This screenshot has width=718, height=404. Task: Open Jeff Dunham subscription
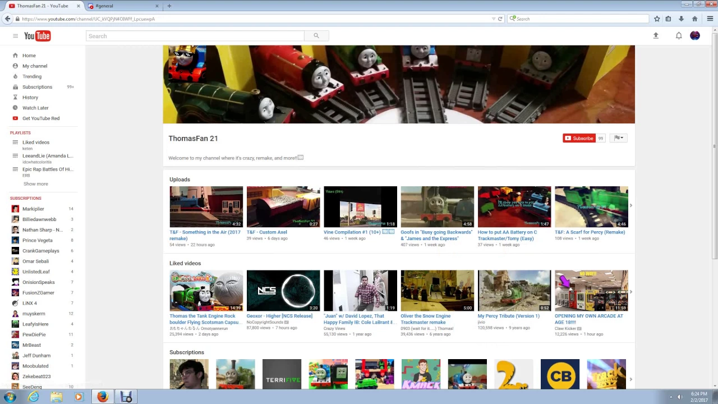36,356
